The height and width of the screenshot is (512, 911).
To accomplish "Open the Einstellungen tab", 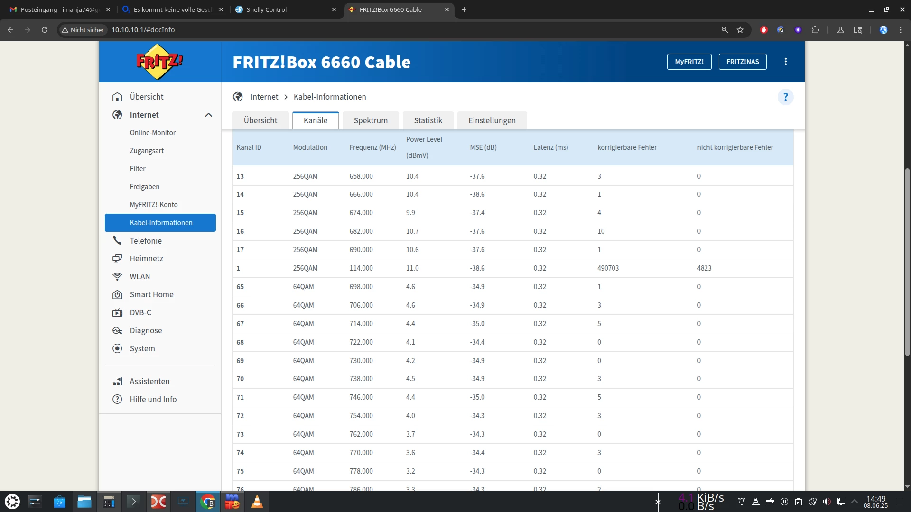I will tap(492, 120).
